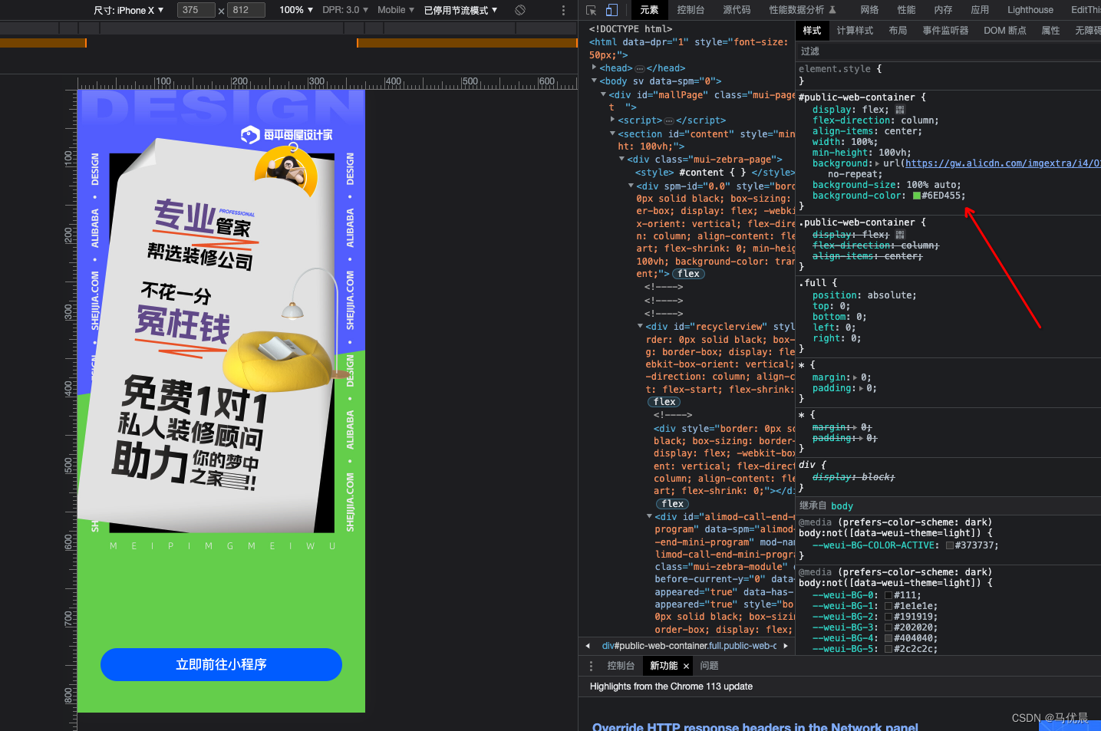Select the 样式 styles sub-tab
This screenshot has height=731, width=1101.
(812, 31)
